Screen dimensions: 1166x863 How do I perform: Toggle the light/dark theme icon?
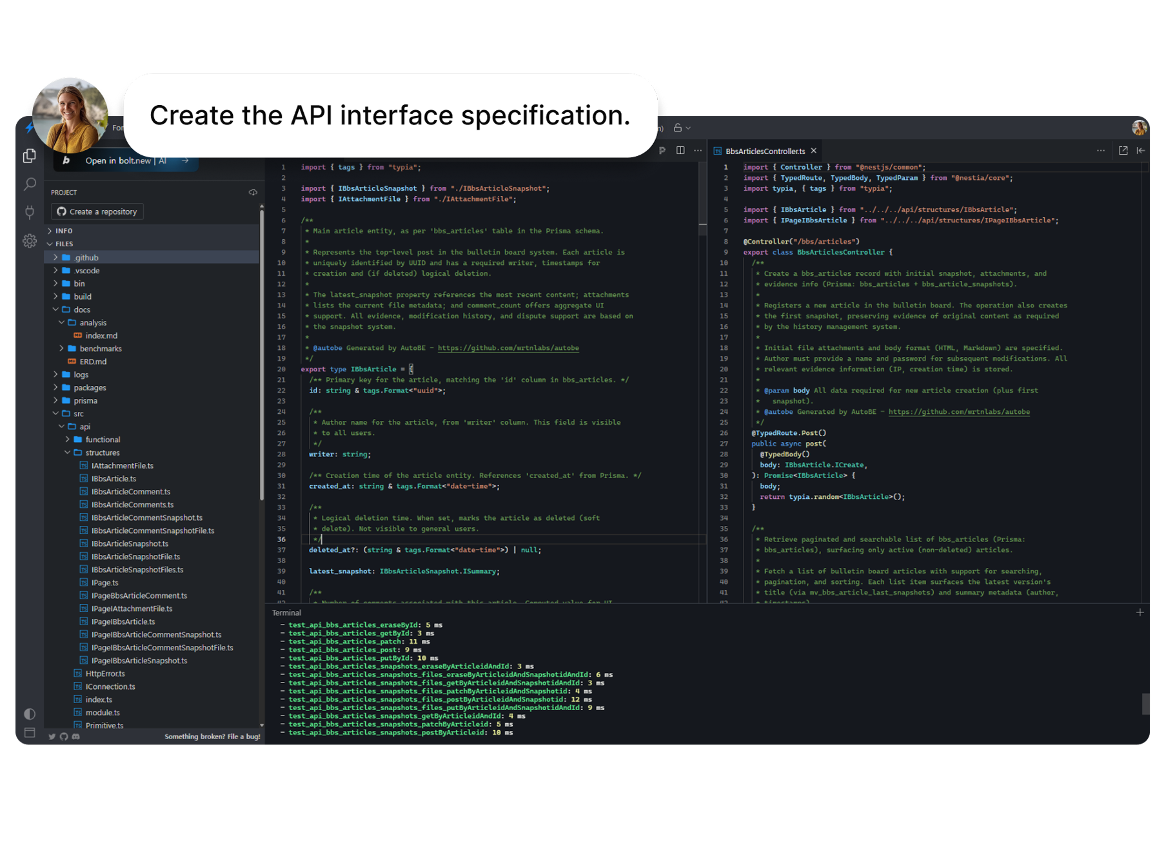tap(30, 713)
